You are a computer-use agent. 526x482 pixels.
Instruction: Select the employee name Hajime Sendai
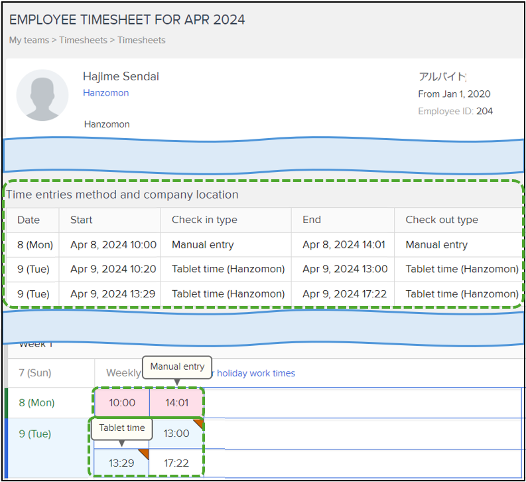coord(121,76)
